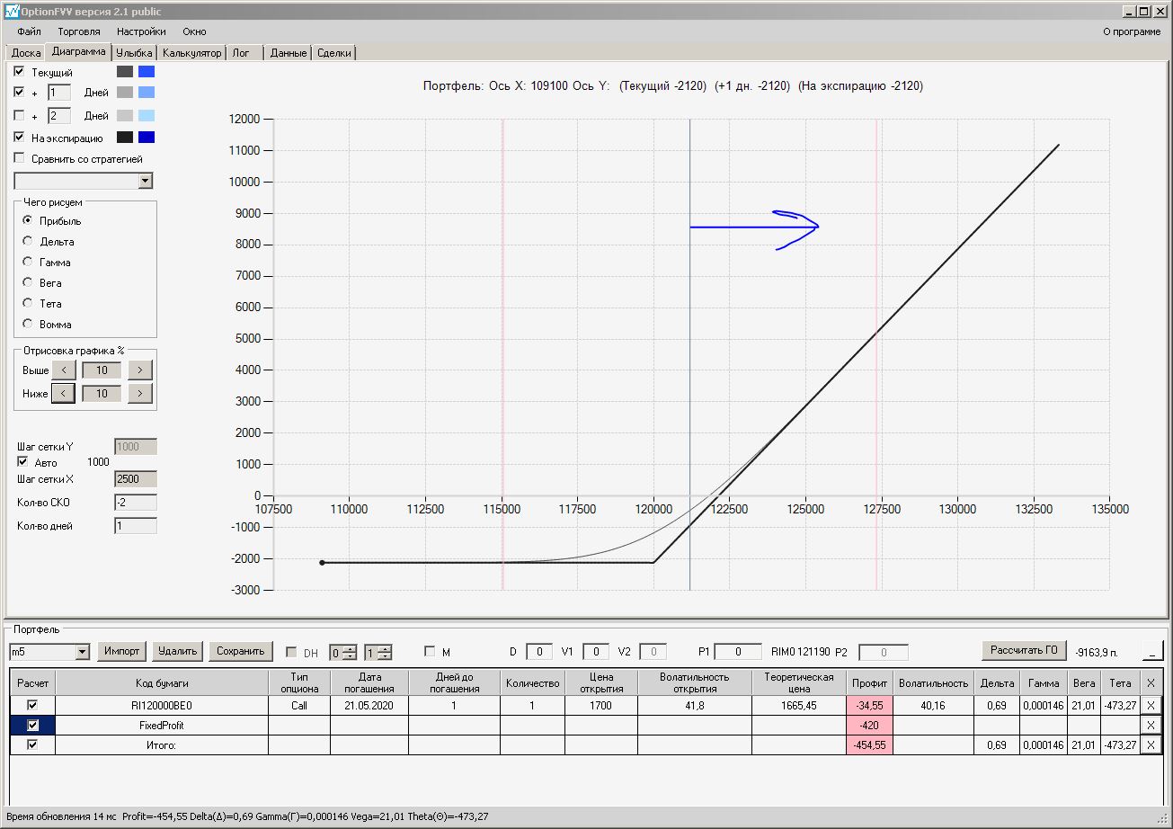Click the DH stepper showing 0
The width and height of the screenshot is (1173, 829).
343,652
